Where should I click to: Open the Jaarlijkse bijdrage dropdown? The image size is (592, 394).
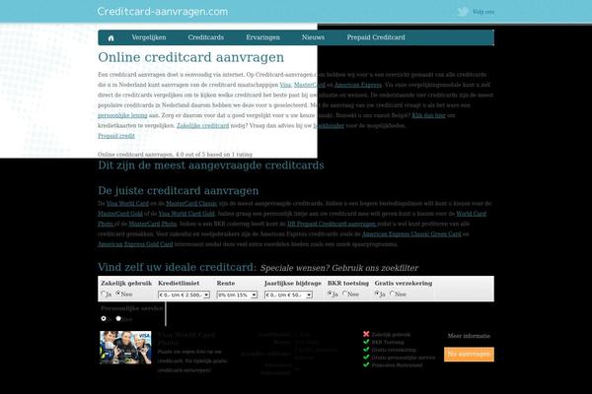click(x=288, y=295)
